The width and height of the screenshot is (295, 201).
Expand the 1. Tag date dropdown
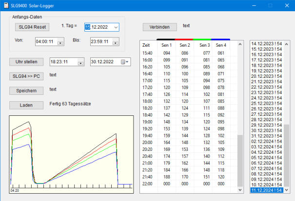coord(116,28)
